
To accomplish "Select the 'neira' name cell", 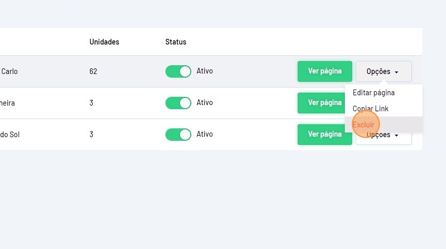I will [x=7, y=103].
